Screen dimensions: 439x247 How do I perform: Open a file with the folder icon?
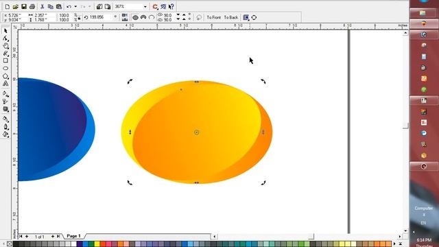coord(16,6)
